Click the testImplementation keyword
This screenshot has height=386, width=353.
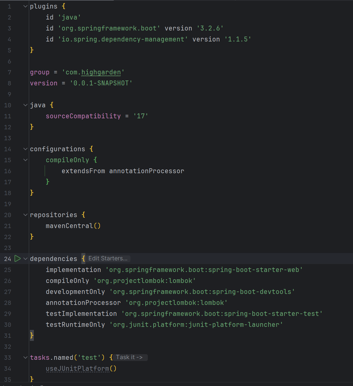pyautogui.click(x=81, y=314)
